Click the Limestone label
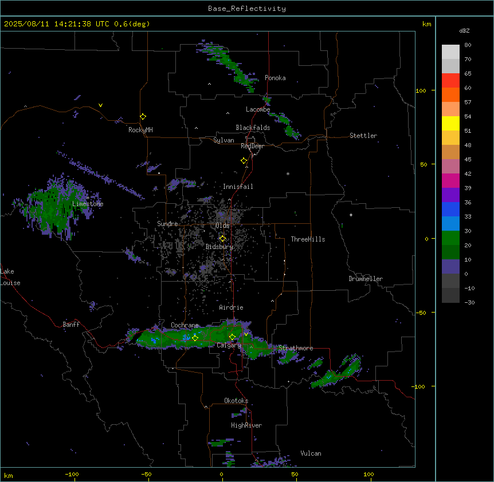This screenshot has height=482, width=494. [x=88, y=204]
